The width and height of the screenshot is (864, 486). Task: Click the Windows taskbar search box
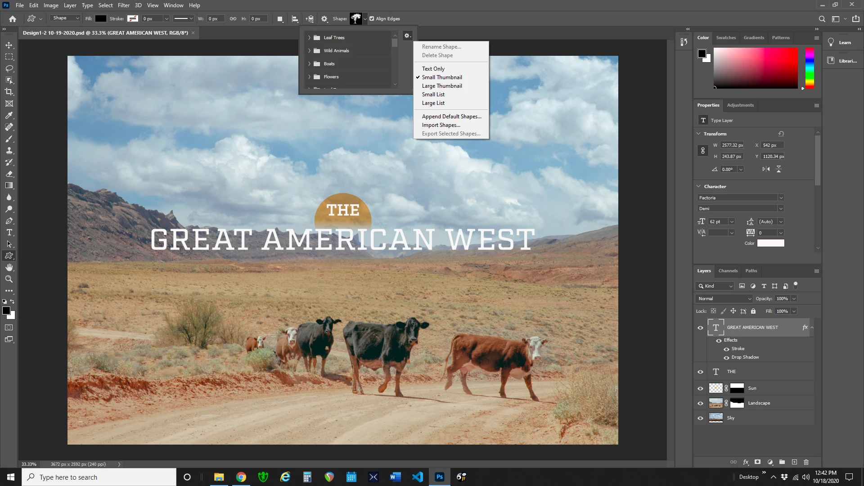99,477
